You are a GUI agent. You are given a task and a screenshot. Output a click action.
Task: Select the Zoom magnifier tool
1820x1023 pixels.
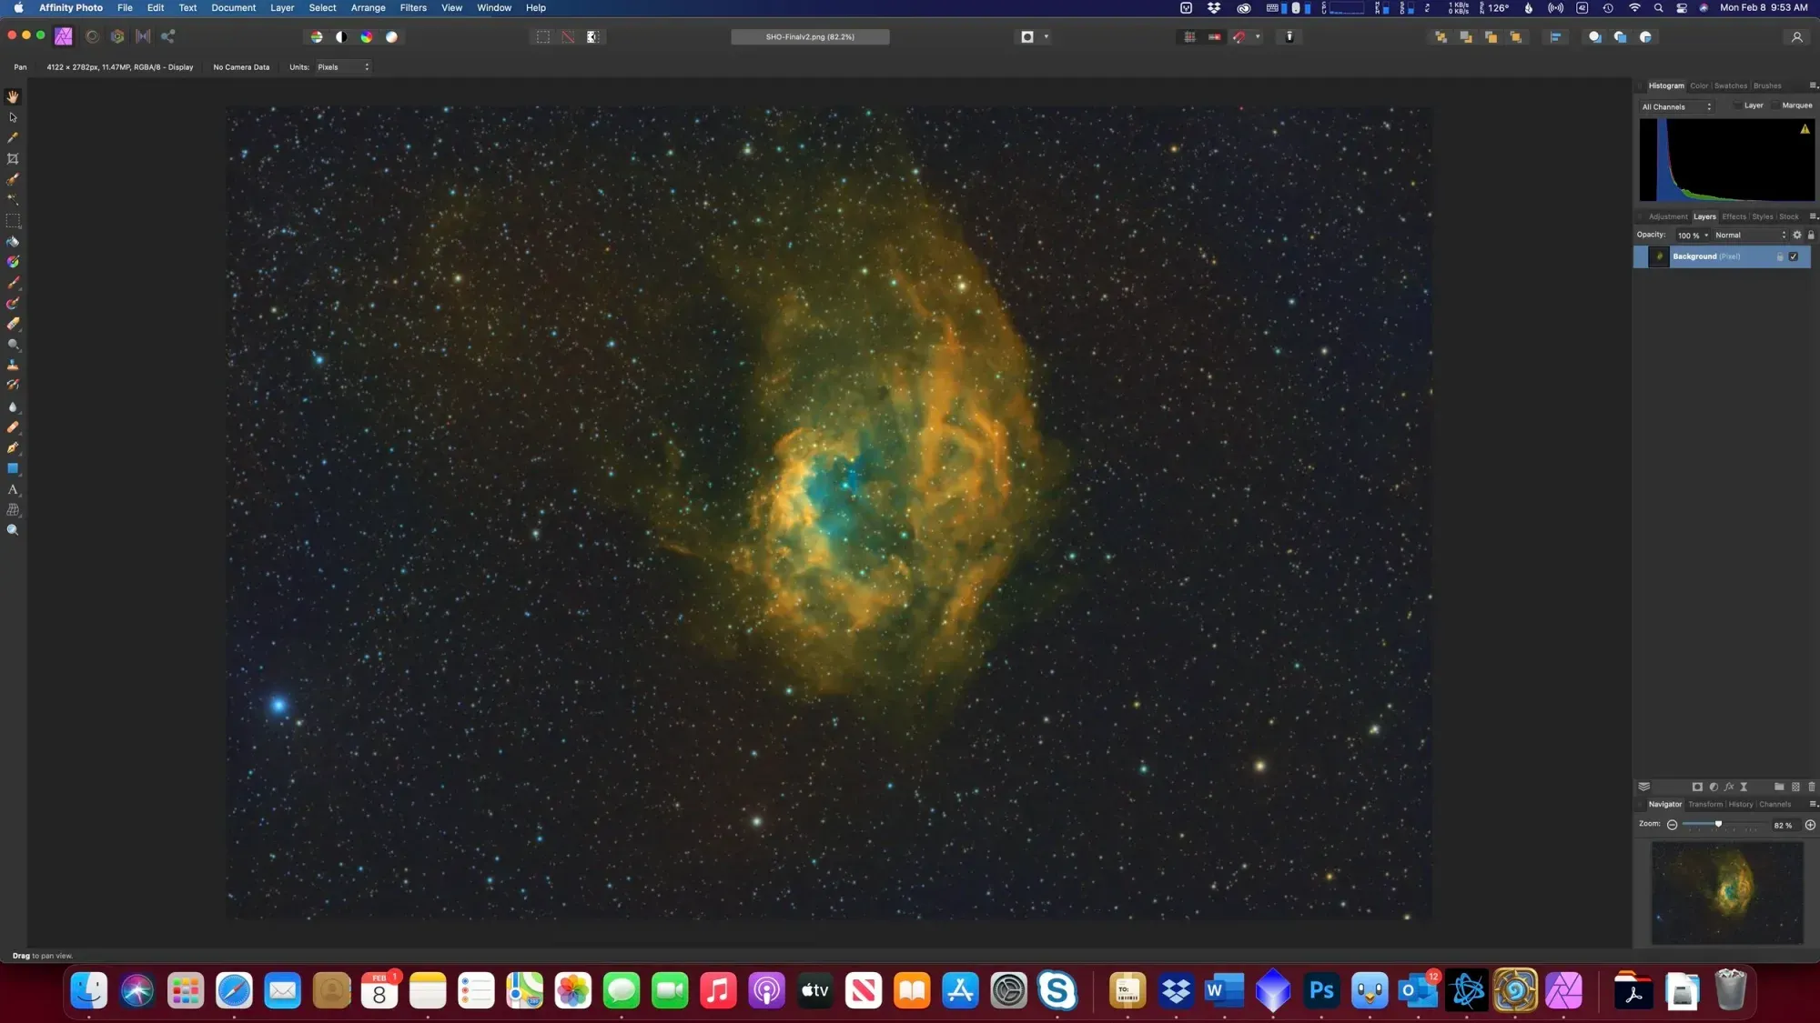(x=13, y=530)
